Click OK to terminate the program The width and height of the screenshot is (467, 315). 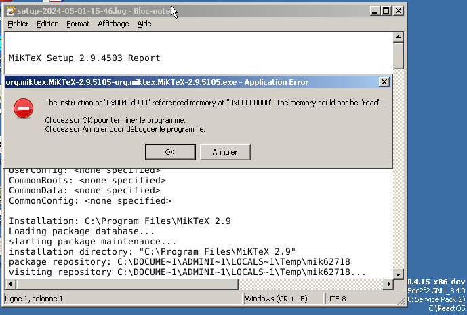pyautogui.click(x=170, y=152)
